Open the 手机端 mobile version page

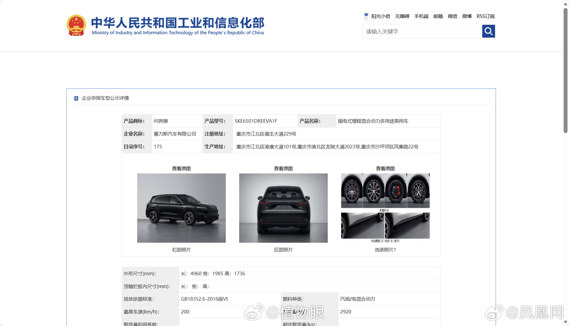421,16
